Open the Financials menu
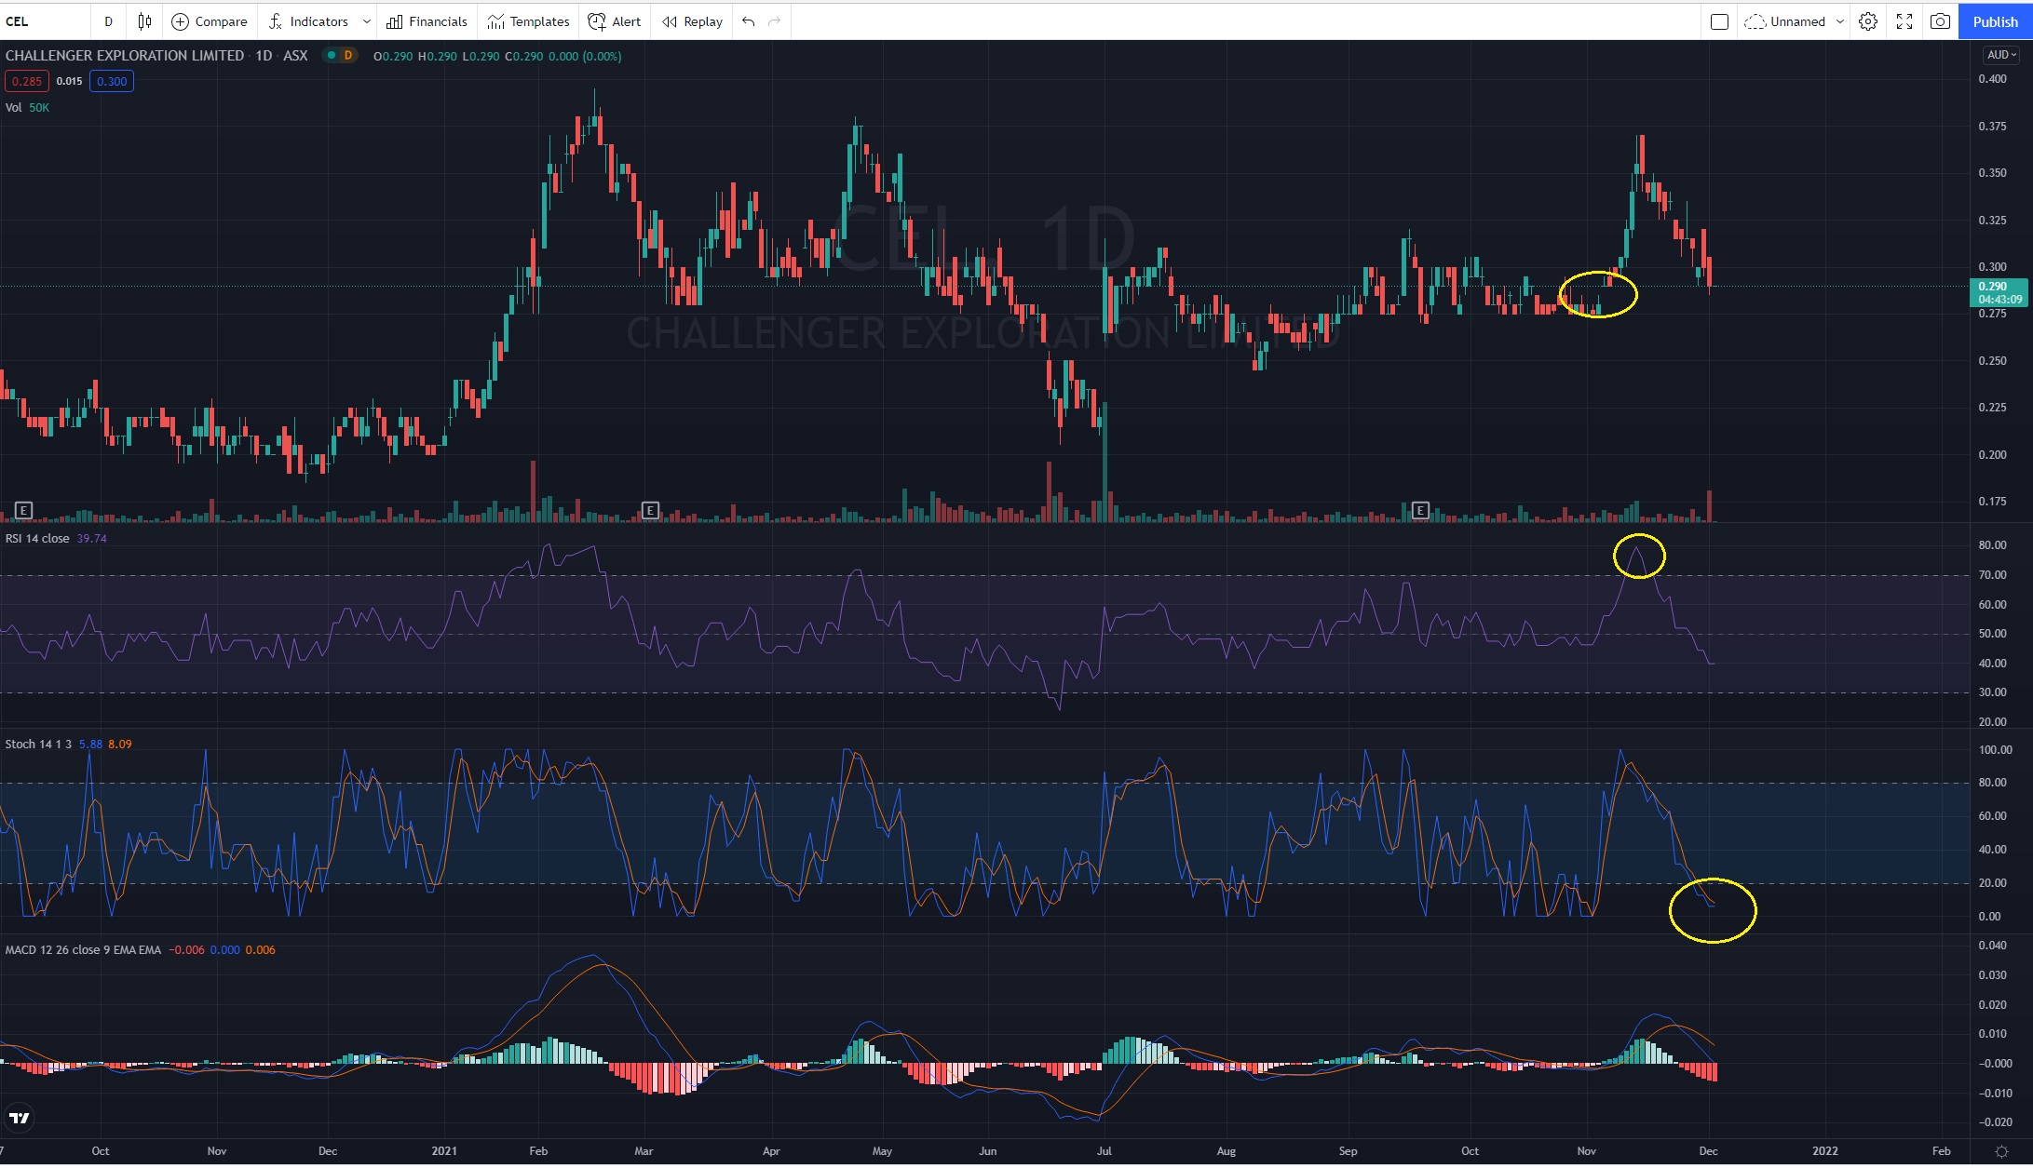 427,21
